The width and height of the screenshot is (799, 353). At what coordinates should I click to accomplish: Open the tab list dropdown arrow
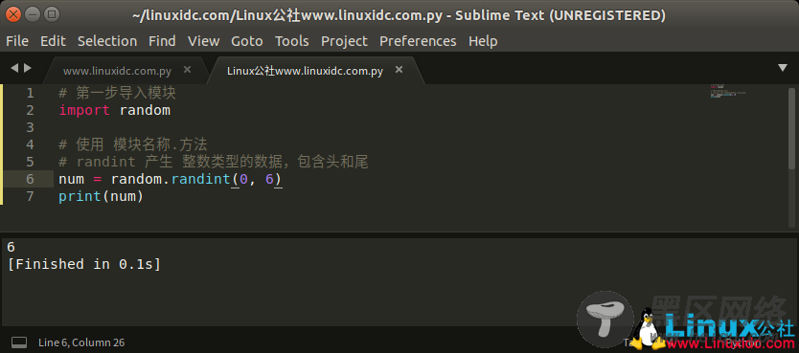coord(783,68)
